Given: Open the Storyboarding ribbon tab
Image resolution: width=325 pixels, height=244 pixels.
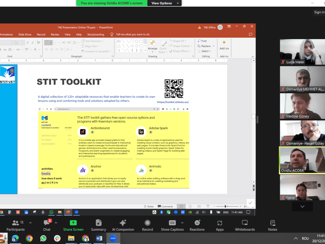Looking at the screenshot, I should coord(96,34).
